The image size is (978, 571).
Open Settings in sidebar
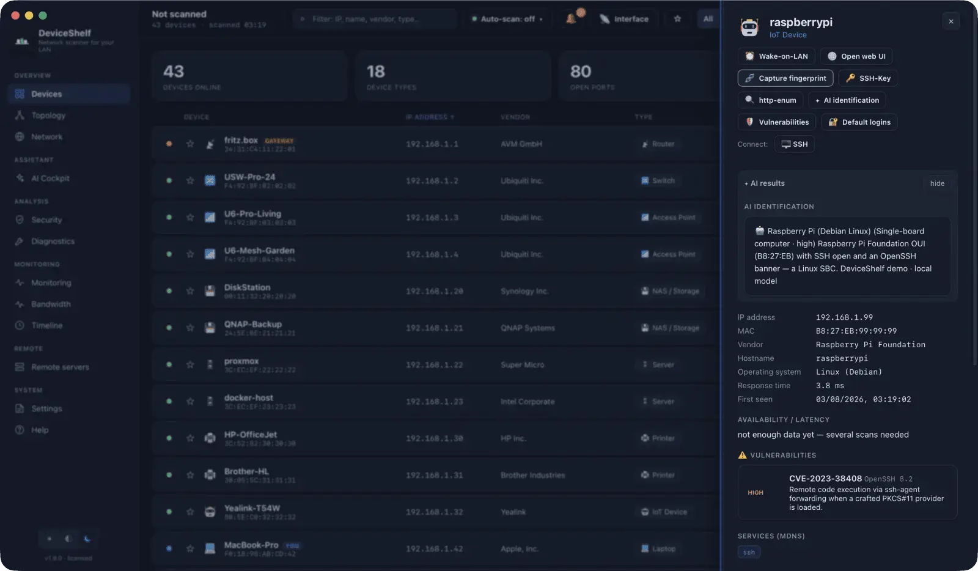pos(69,409)
